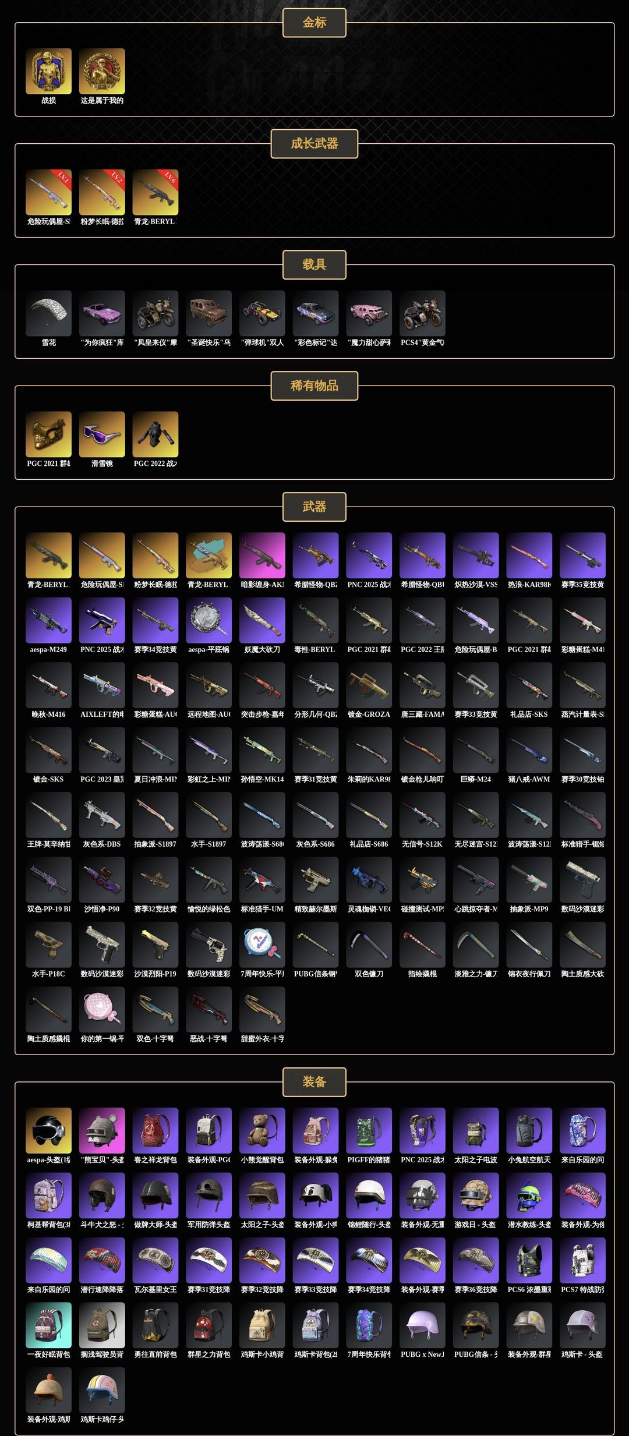Select the 滑雪镜 sunglasses rare item

pyautogui.click(x=102, y=434)
